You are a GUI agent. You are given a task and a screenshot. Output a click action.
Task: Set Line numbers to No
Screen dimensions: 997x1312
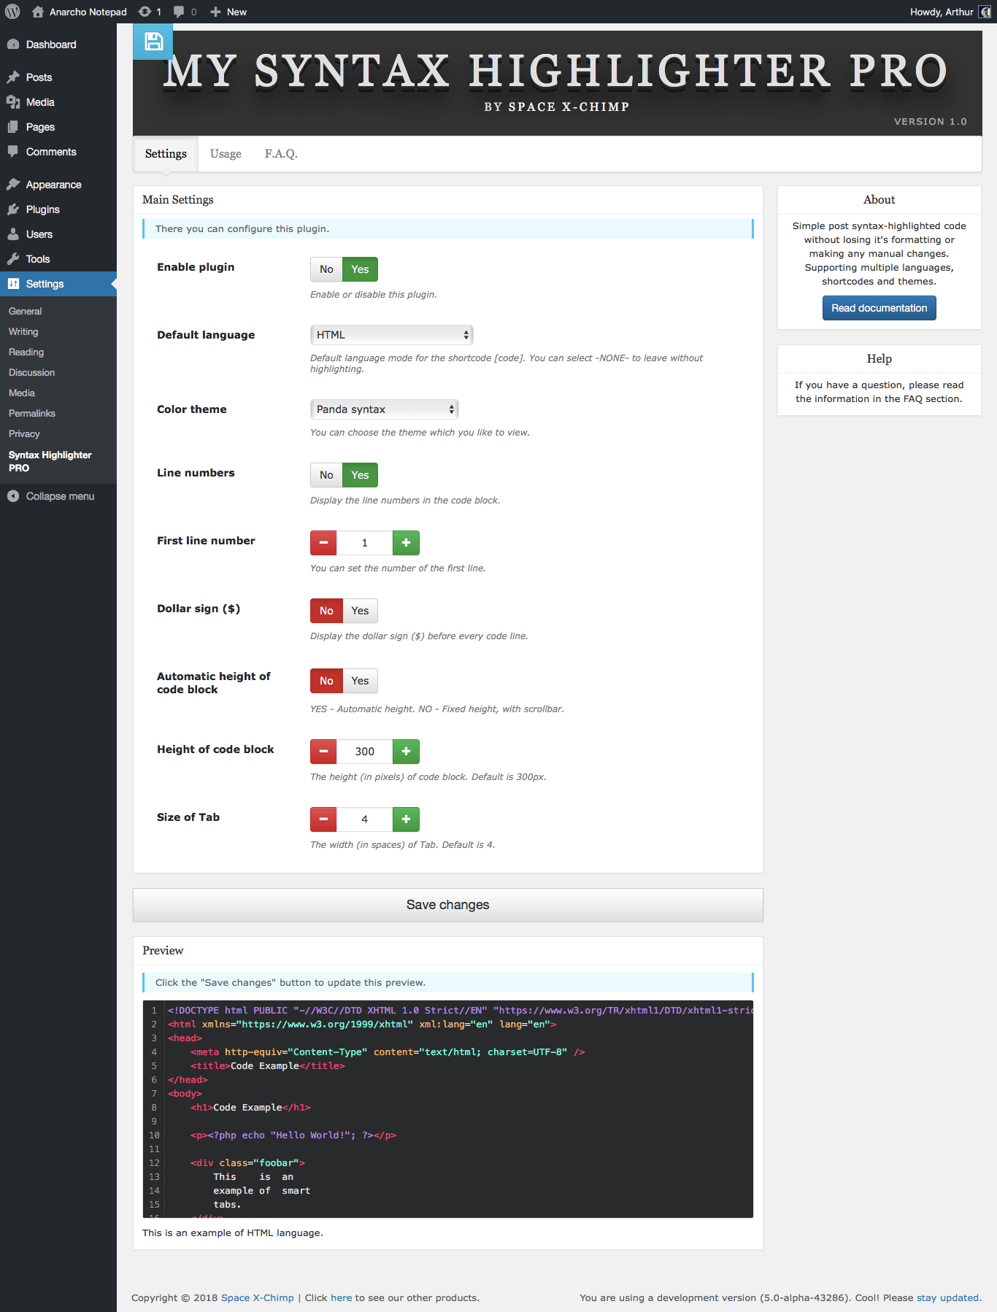click(x=326, y=475)
